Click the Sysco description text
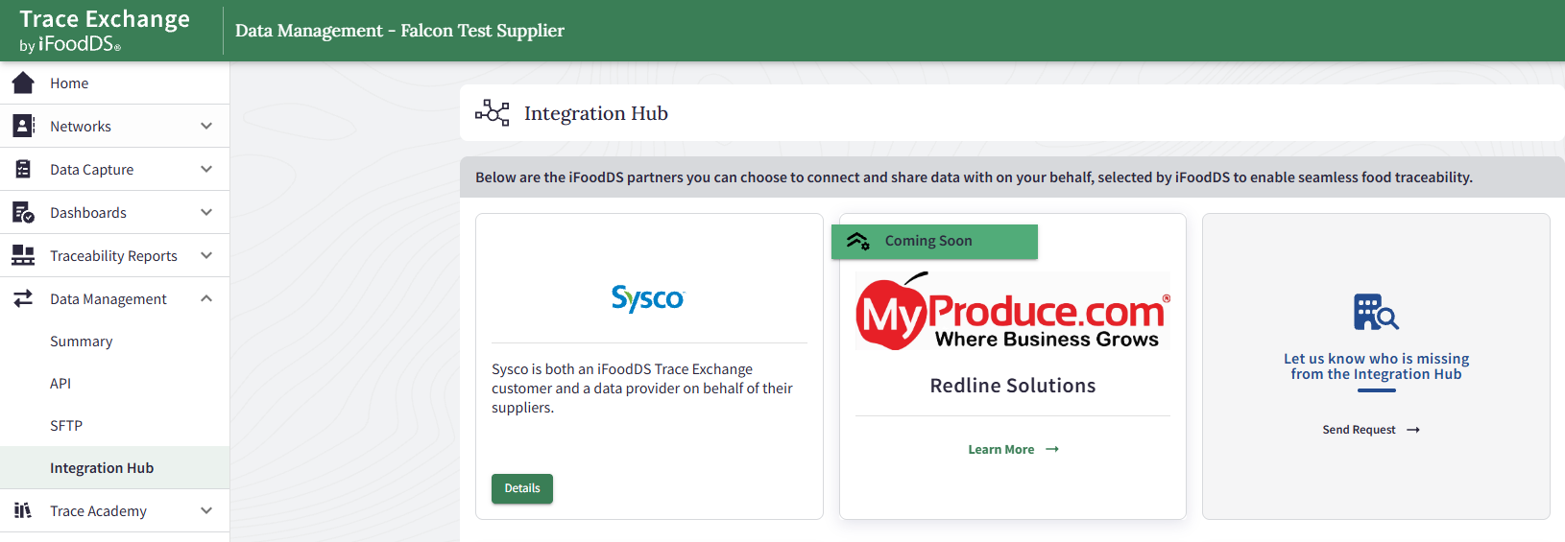The image size is (1565, 542). coord(642,389)
